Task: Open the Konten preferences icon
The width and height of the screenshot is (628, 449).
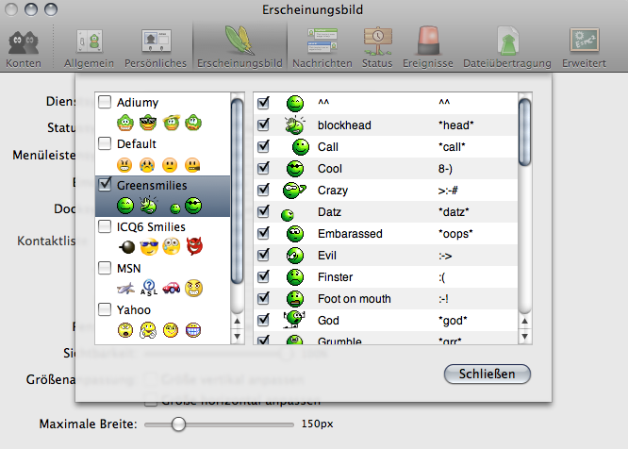Action: point(24,42)
